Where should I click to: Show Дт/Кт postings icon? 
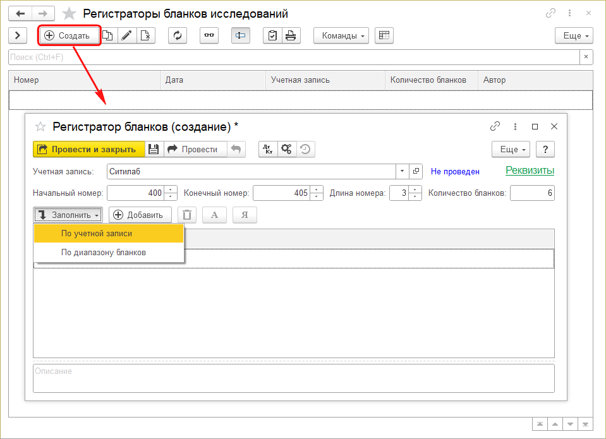click(x=268, y=149)
